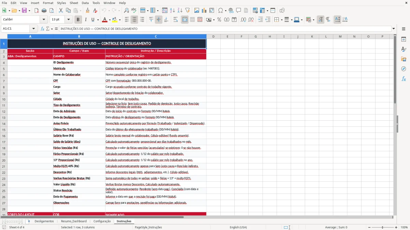Select column D header
The height and width of the screenshot is (230, 410).
[213, 36]
